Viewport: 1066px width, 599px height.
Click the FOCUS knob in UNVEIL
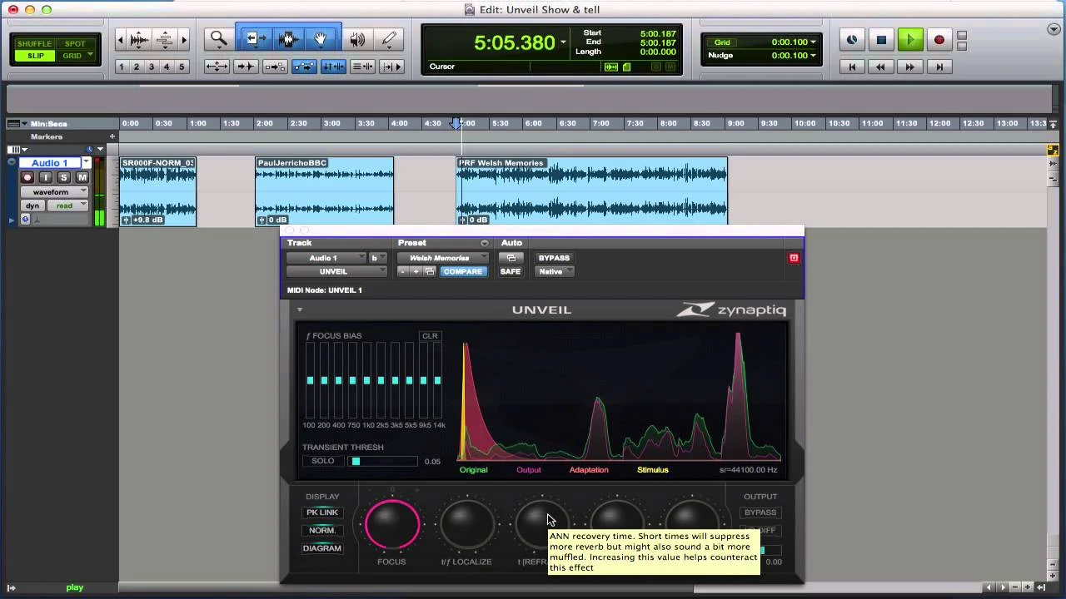point(391,523)
